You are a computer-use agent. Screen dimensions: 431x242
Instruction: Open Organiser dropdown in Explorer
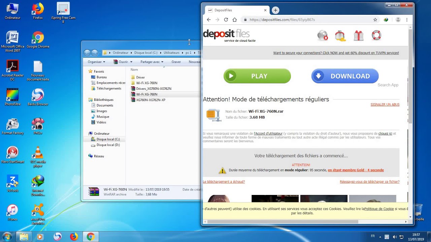click(x=96, y=62)
